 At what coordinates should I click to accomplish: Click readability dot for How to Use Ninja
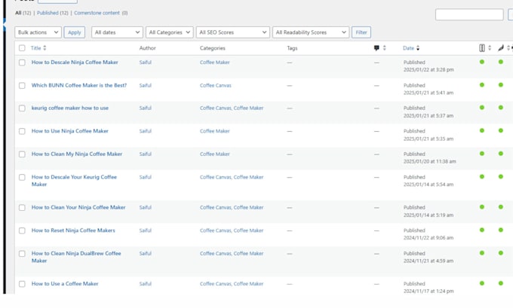pos(501,130)
